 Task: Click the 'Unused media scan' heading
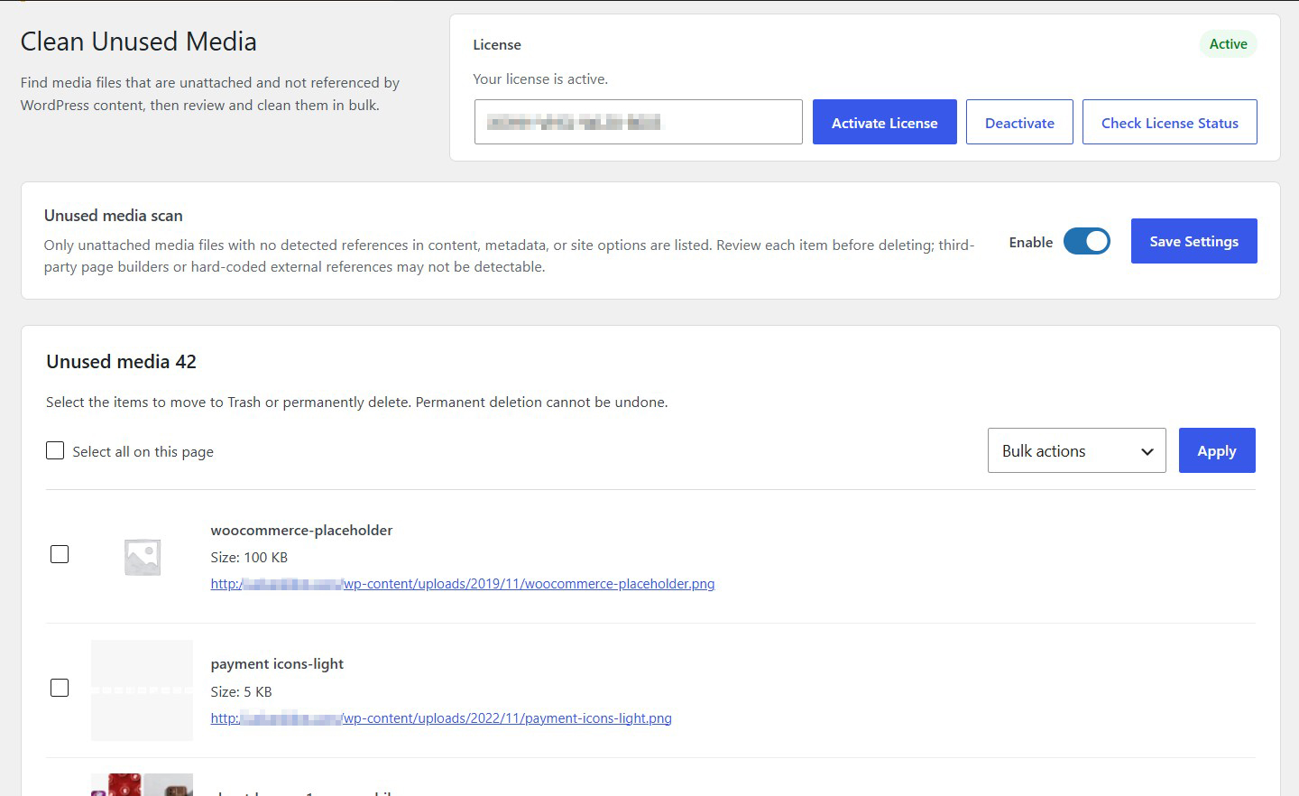(x=114, y=216)
